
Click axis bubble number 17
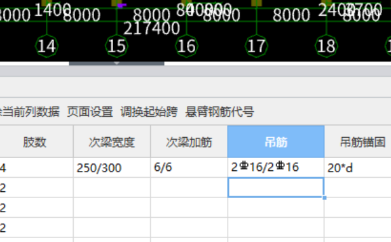[x=256, y=46]
